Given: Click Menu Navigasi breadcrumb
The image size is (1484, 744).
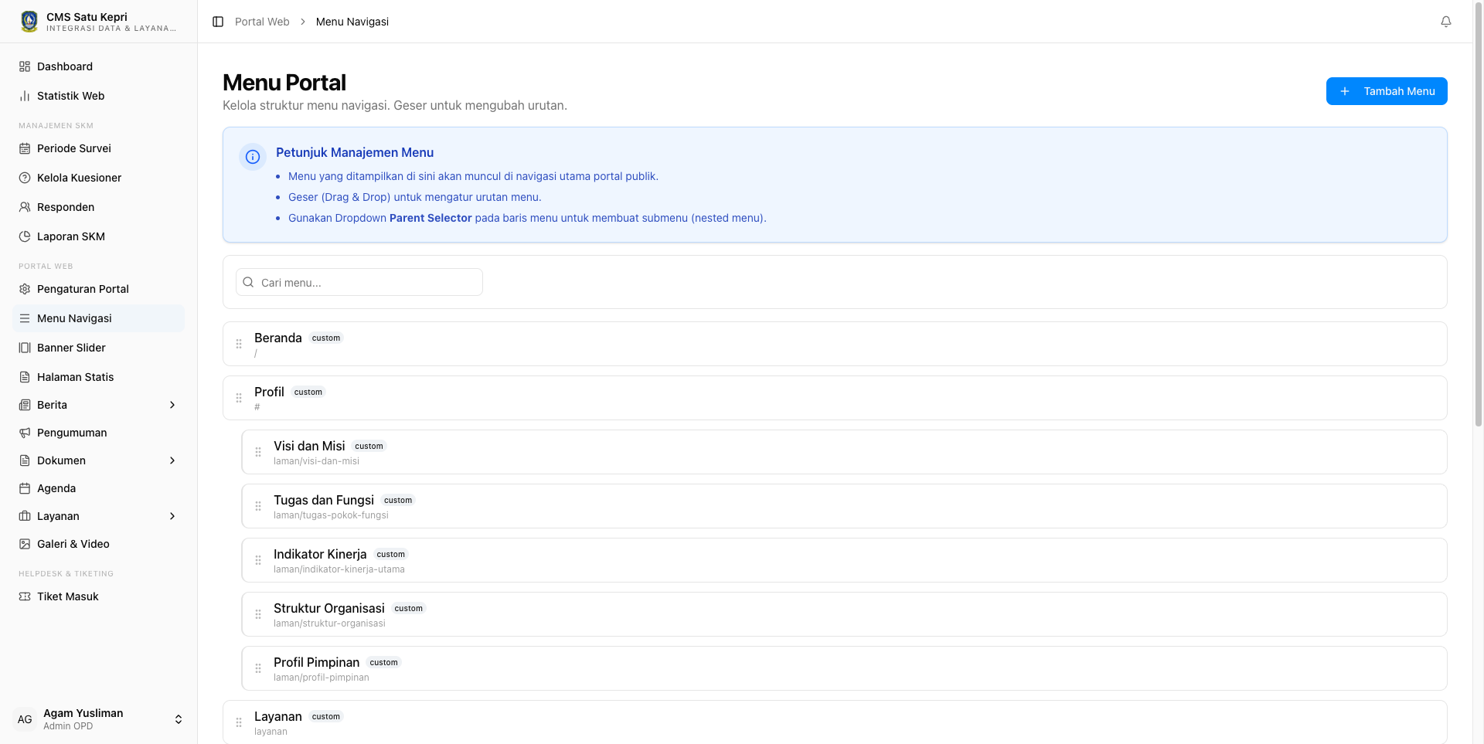Looking at the screenshot, I should click(x=352, y=22).
